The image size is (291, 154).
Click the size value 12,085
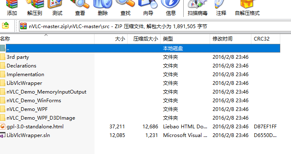pos(117,135)
